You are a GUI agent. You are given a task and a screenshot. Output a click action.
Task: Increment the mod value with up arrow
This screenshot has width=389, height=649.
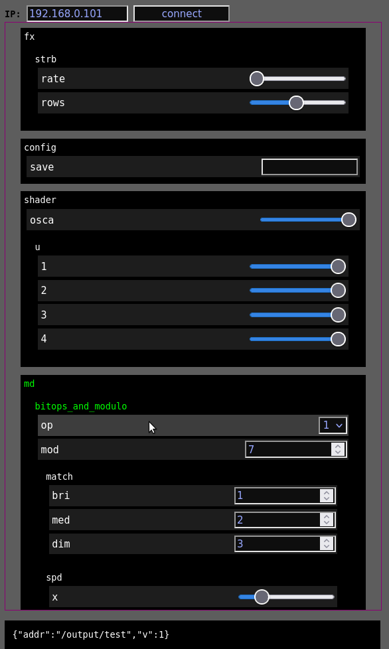coord(338,446)
